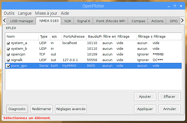
Task: Maximize the OpenPlotter window
Action: coord(175,6)
